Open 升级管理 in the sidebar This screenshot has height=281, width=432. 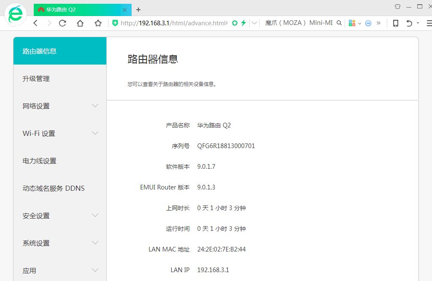coord(60,79)
